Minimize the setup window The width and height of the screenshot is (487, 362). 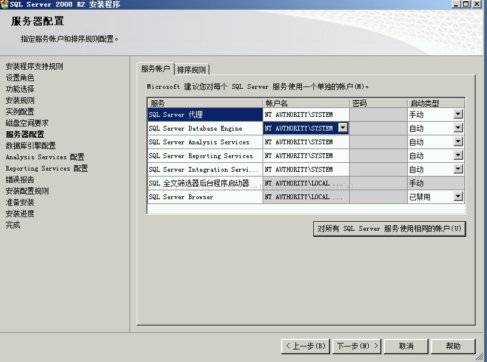(x=456, y=4)
